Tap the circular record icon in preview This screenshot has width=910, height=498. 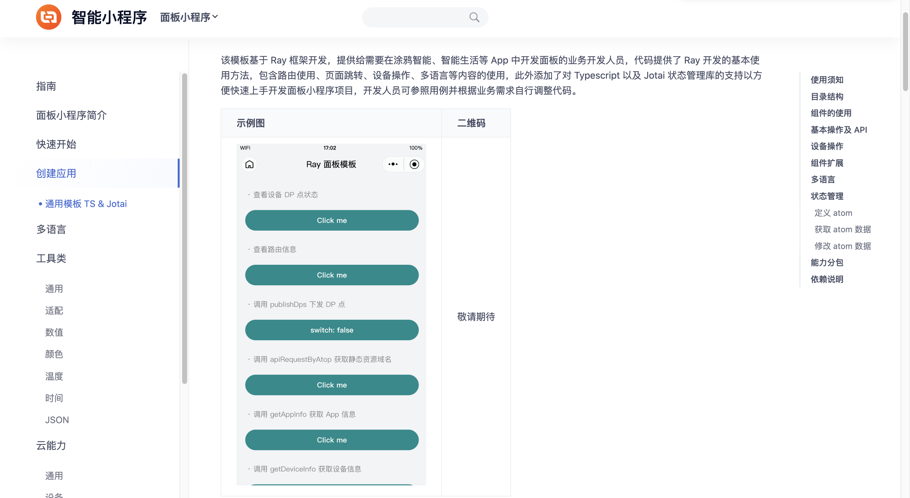[x=414, y=164]
